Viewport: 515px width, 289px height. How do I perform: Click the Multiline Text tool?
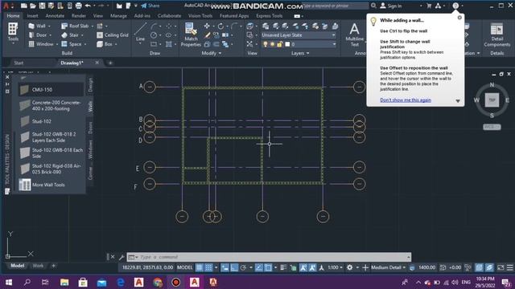pos(354,35)
